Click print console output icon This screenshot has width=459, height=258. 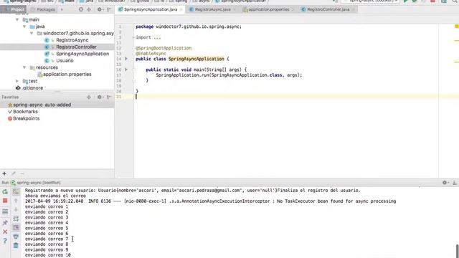[x=16, y=236]
